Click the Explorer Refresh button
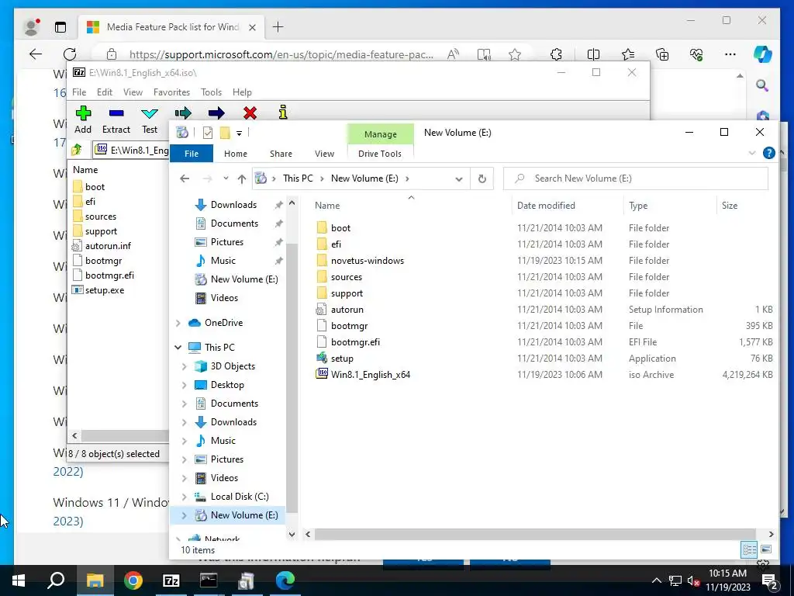The width and height of the screenshot is (794, 596). (x=482, y=178)
